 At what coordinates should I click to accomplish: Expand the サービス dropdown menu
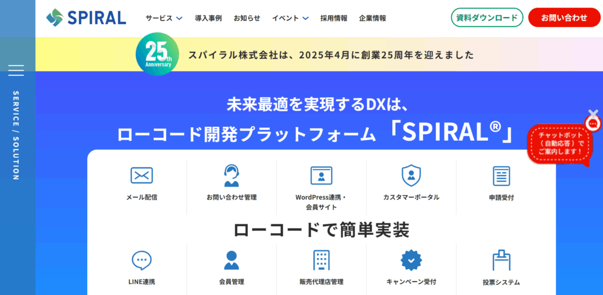tap(164, 18)
